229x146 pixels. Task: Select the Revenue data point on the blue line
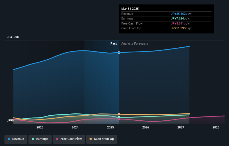click(x=119, y=52)
